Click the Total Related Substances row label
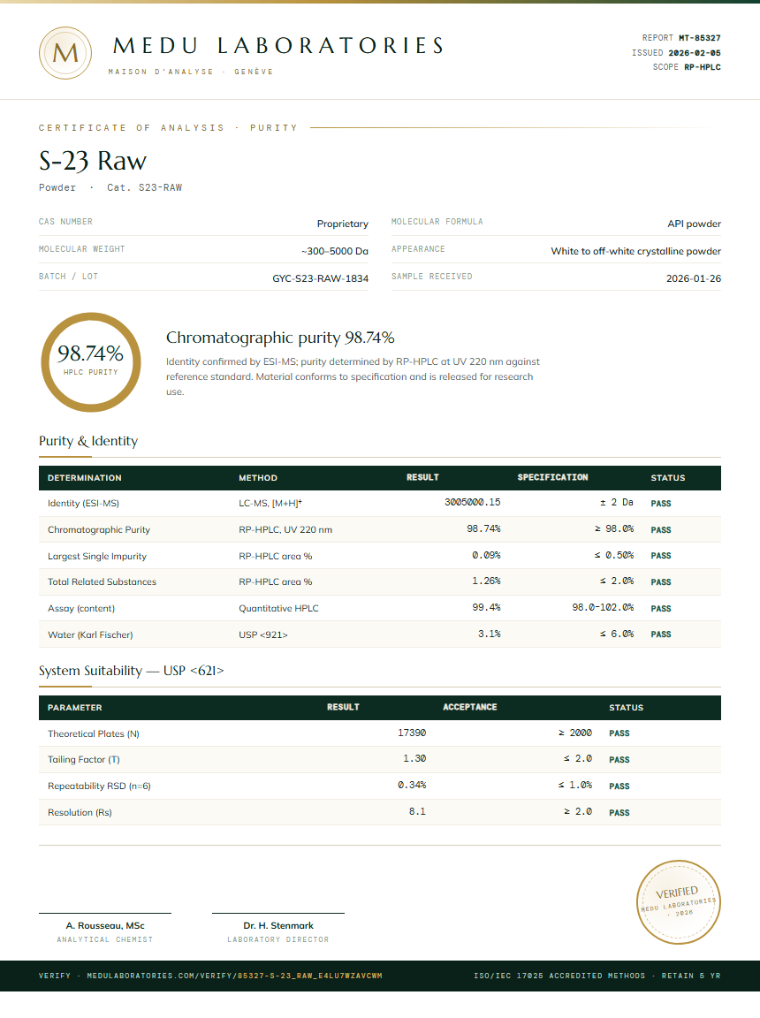760x1018 pixels. [x=102, y=581]
